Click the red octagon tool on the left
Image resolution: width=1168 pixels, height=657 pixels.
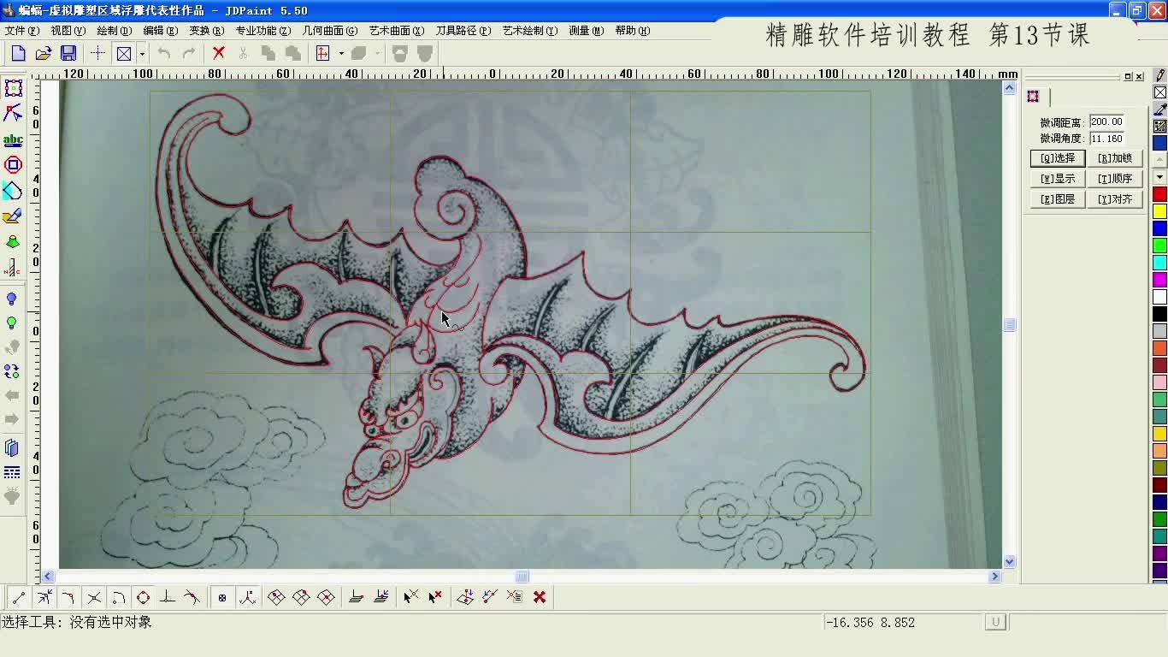pyautogui.click(x=13, y=164)
